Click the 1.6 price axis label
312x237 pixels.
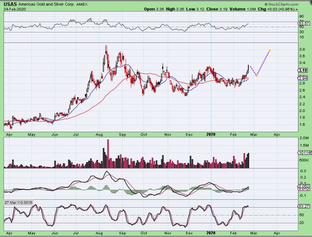coord(302,125)
